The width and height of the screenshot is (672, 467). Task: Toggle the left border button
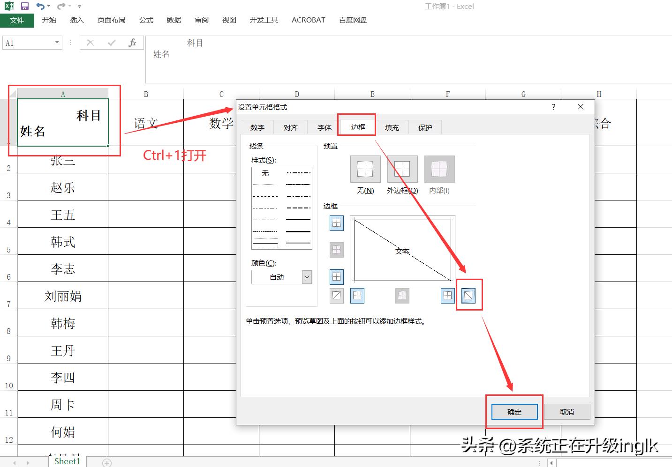(x=357, y=296)
